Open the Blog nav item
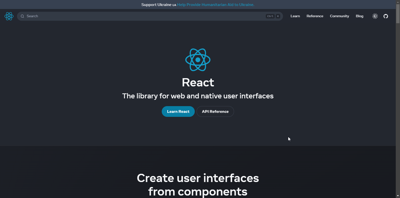 (359, 16)
